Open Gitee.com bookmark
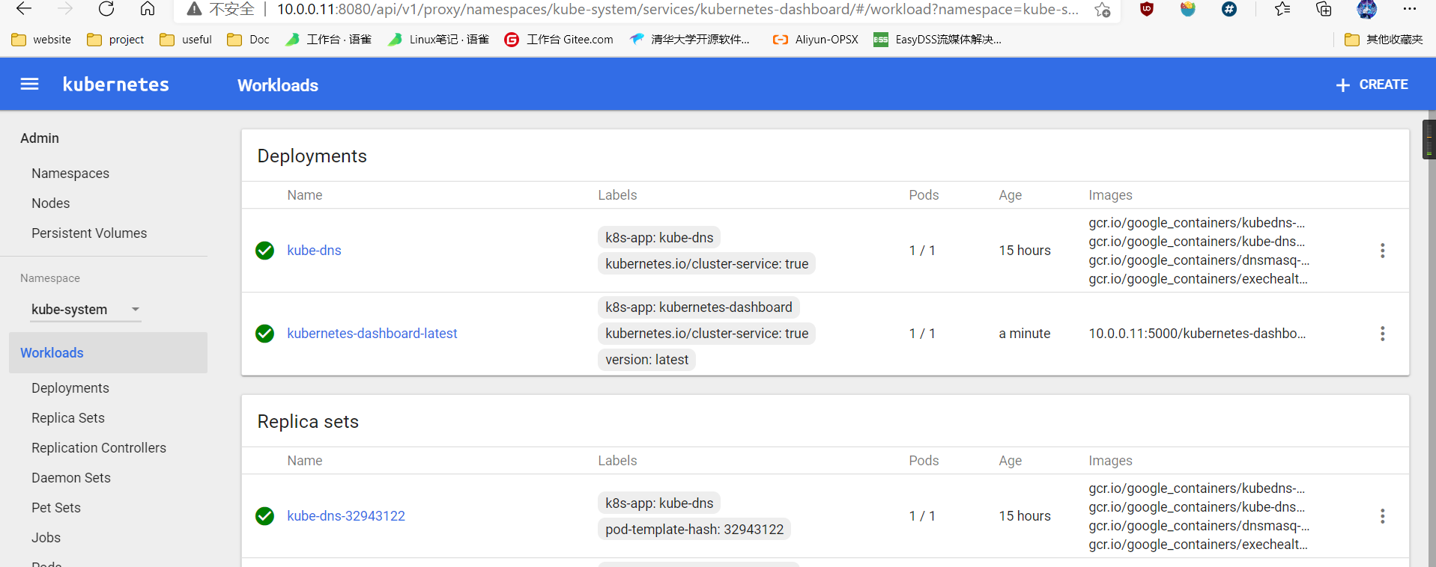The width and height of the screenshot is (1436, 567). click(x=559, y=40)
